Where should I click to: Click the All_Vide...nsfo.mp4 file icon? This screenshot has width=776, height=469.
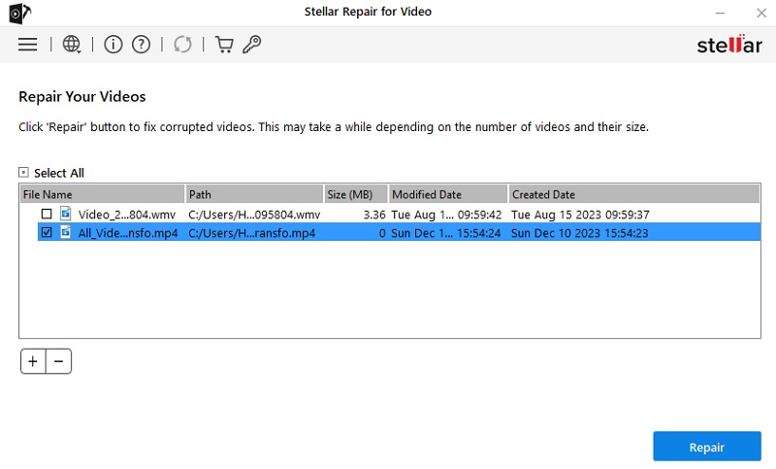(66, 232)
